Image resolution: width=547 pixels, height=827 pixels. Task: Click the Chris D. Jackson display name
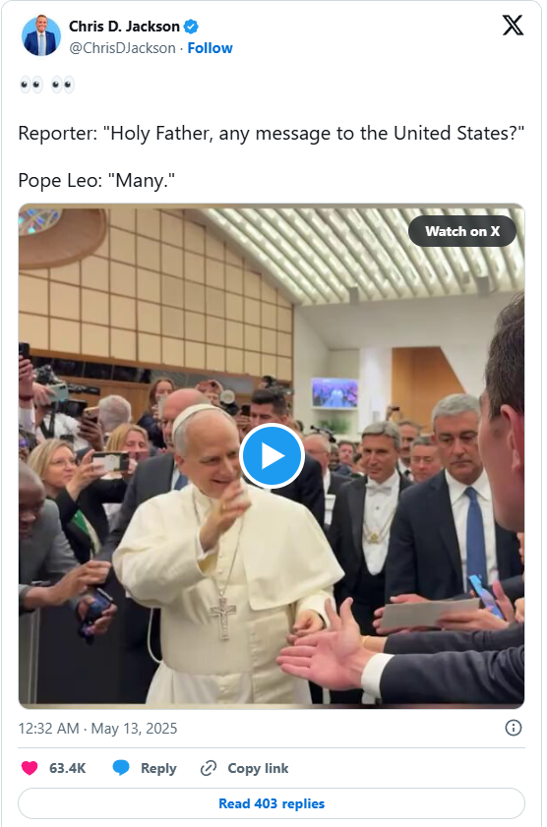pos(124,26)
